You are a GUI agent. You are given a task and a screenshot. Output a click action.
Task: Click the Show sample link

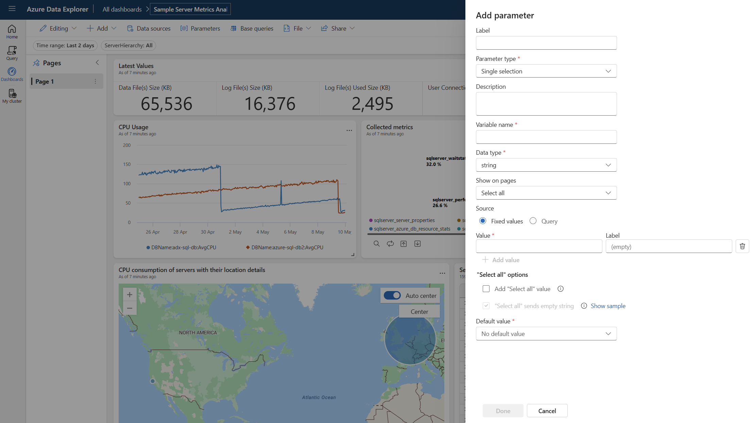608,306
